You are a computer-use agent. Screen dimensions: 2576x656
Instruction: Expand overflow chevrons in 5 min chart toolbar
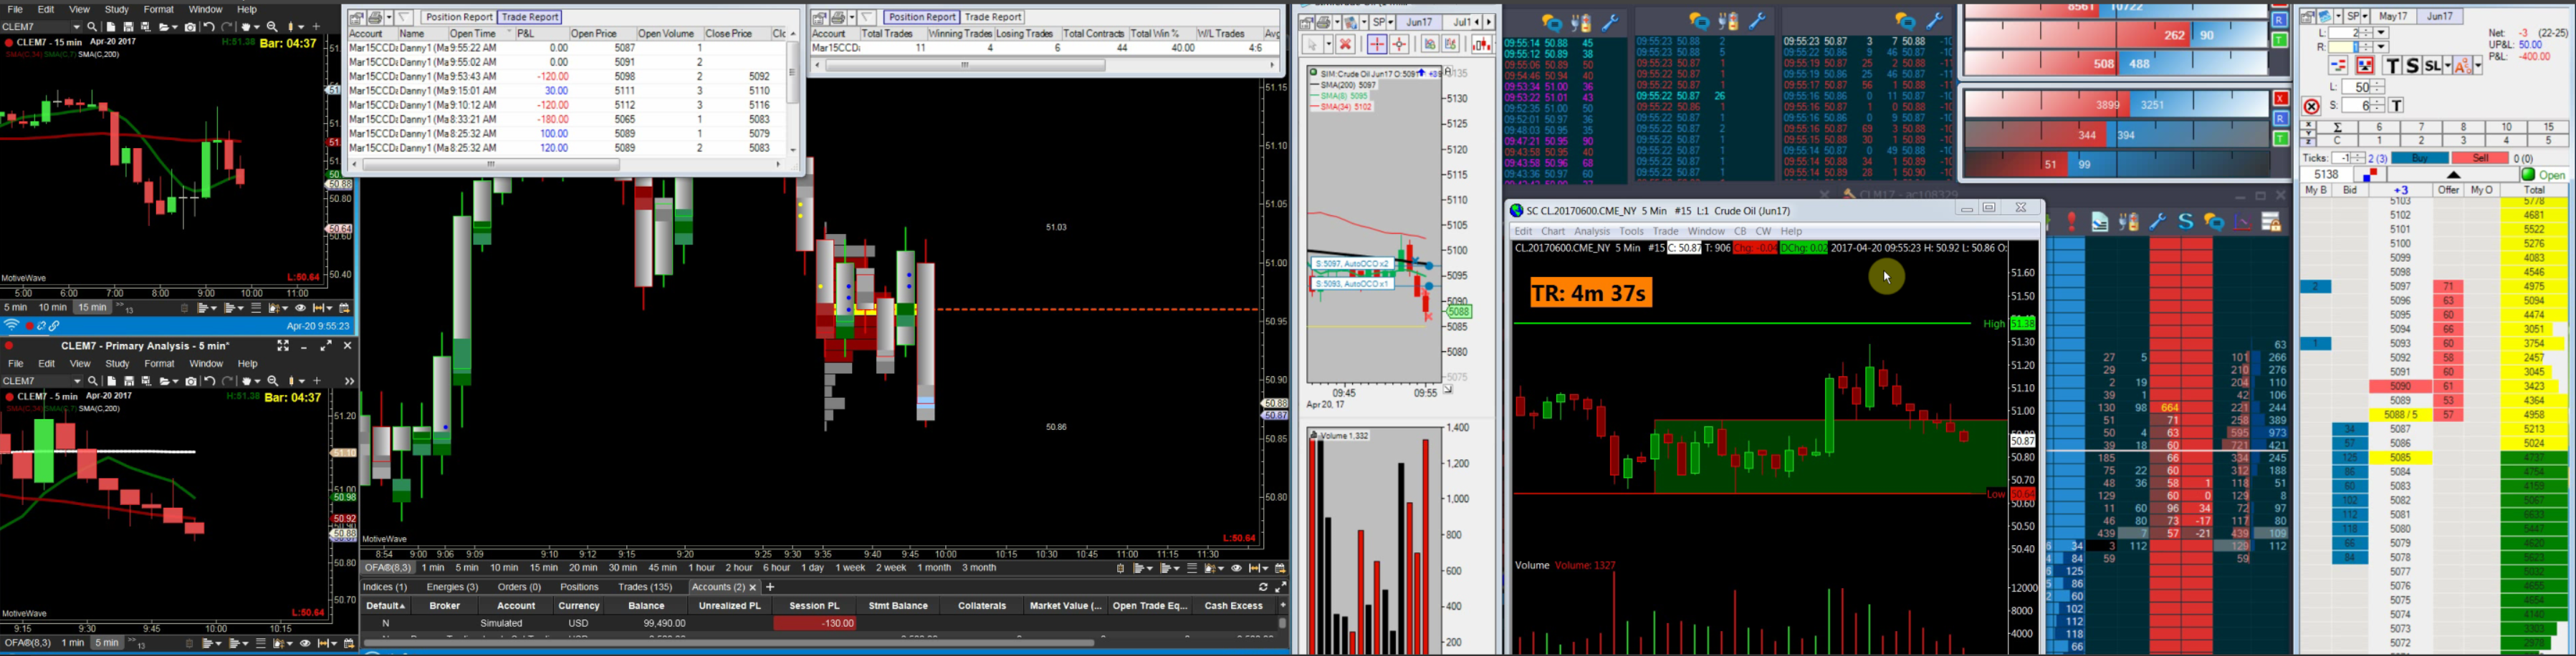click(349, 381)
